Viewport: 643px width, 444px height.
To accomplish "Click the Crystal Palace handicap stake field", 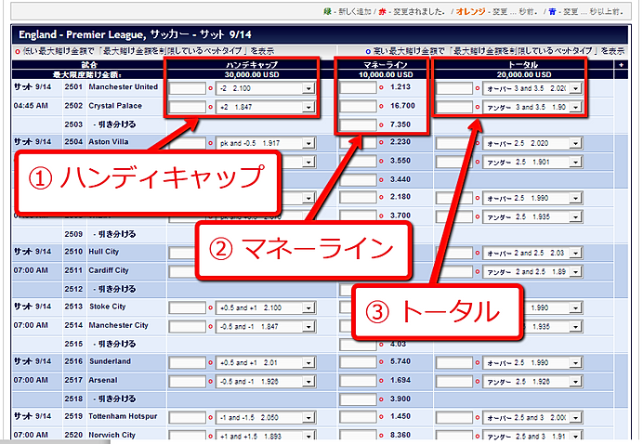I will tap(188, 107).
